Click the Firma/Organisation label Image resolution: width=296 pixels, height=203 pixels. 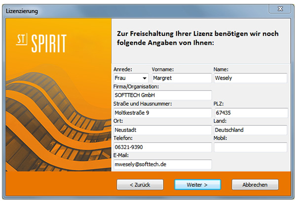click(136, 87)
